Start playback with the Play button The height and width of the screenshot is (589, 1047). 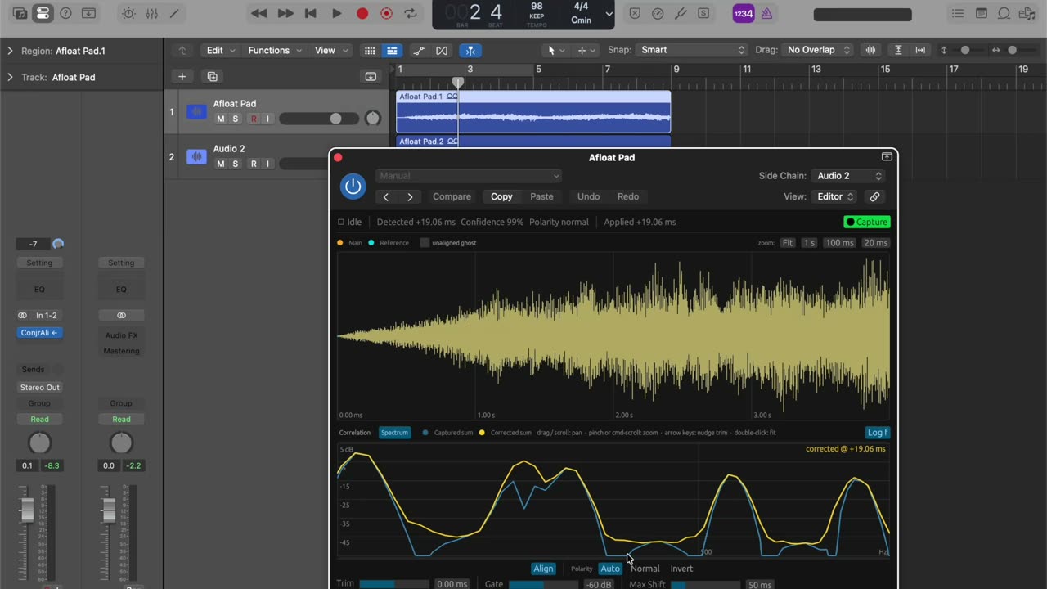click(336, 13)
